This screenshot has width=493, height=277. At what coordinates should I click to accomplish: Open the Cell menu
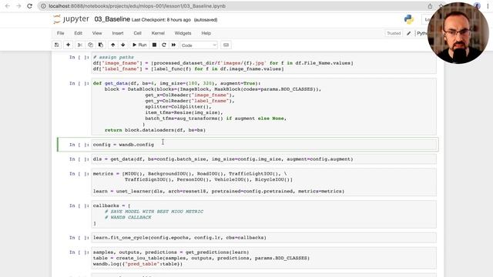pos(137,33)
